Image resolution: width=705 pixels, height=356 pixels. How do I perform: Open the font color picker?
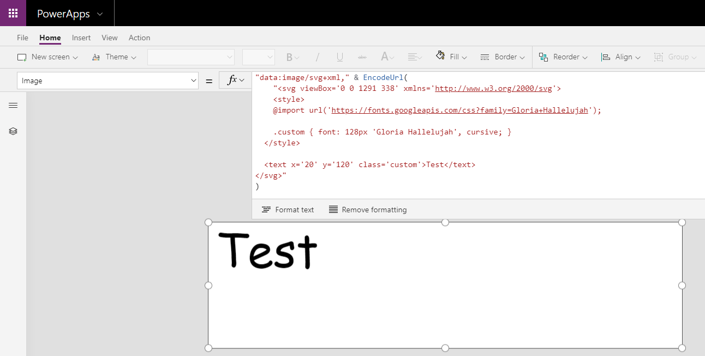[387, 57]
